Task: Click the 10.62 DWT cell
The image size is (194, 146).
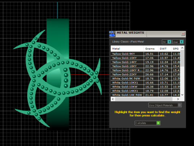Action: click(165, 54)
